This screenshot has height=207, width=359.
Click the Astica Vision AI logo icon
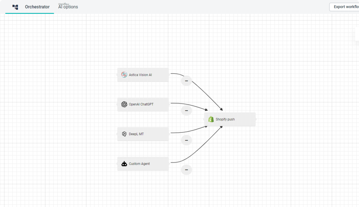(124, 75)
